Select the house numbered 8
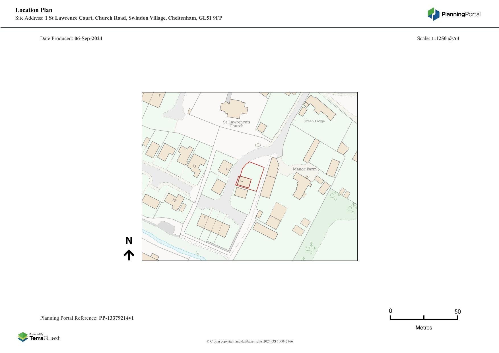The width and height of the screenshot is (499, 353). pos(225,168)
